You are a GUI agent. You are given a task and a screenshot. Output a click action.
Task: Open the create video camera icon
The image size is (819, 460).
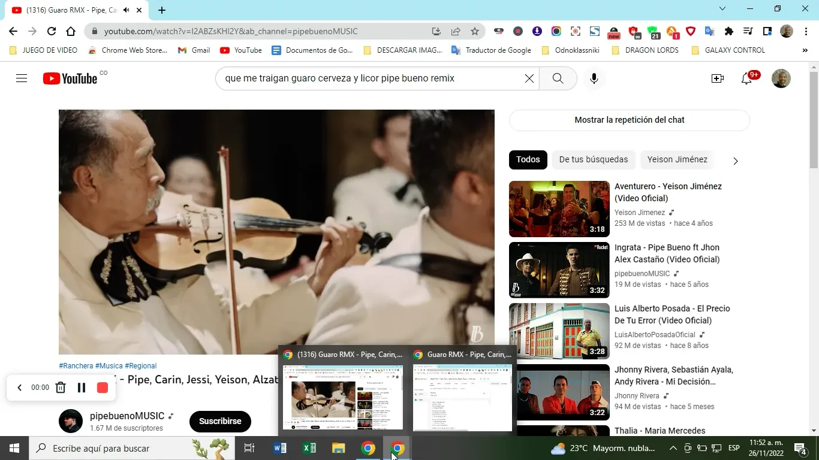click(x=717, y=78)
